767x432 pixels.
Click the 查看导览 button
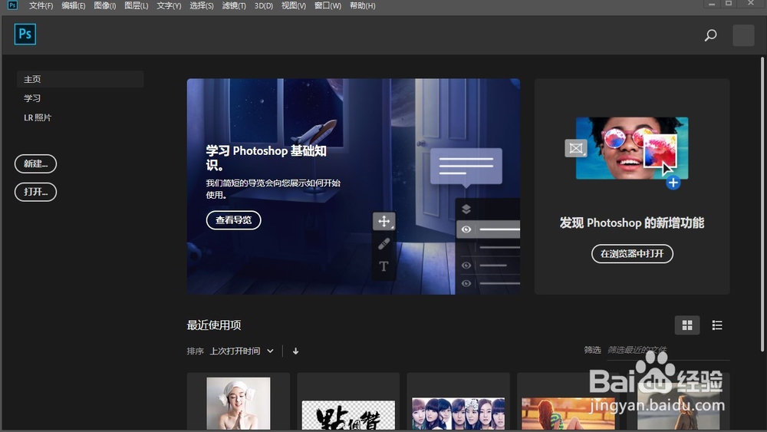[233, 220]
